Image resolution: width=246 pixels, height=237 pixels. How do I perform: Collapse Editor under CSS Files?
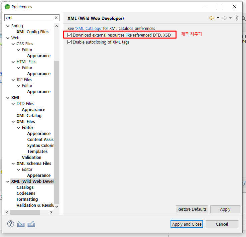18,50
